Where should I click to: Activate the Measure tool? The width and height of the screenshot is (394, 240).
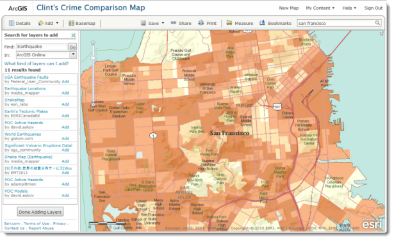[240, 23]
